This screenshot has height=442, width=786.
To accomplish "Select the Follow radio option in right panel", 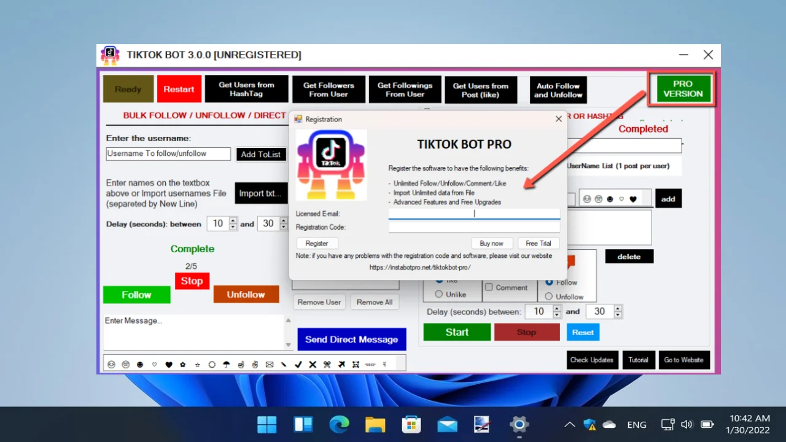I will click(549, 282).
